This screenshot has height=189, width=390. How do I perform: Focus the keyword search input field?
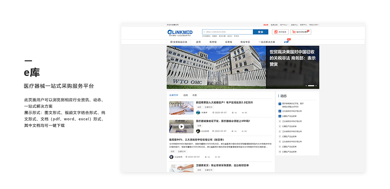(228, 32)
